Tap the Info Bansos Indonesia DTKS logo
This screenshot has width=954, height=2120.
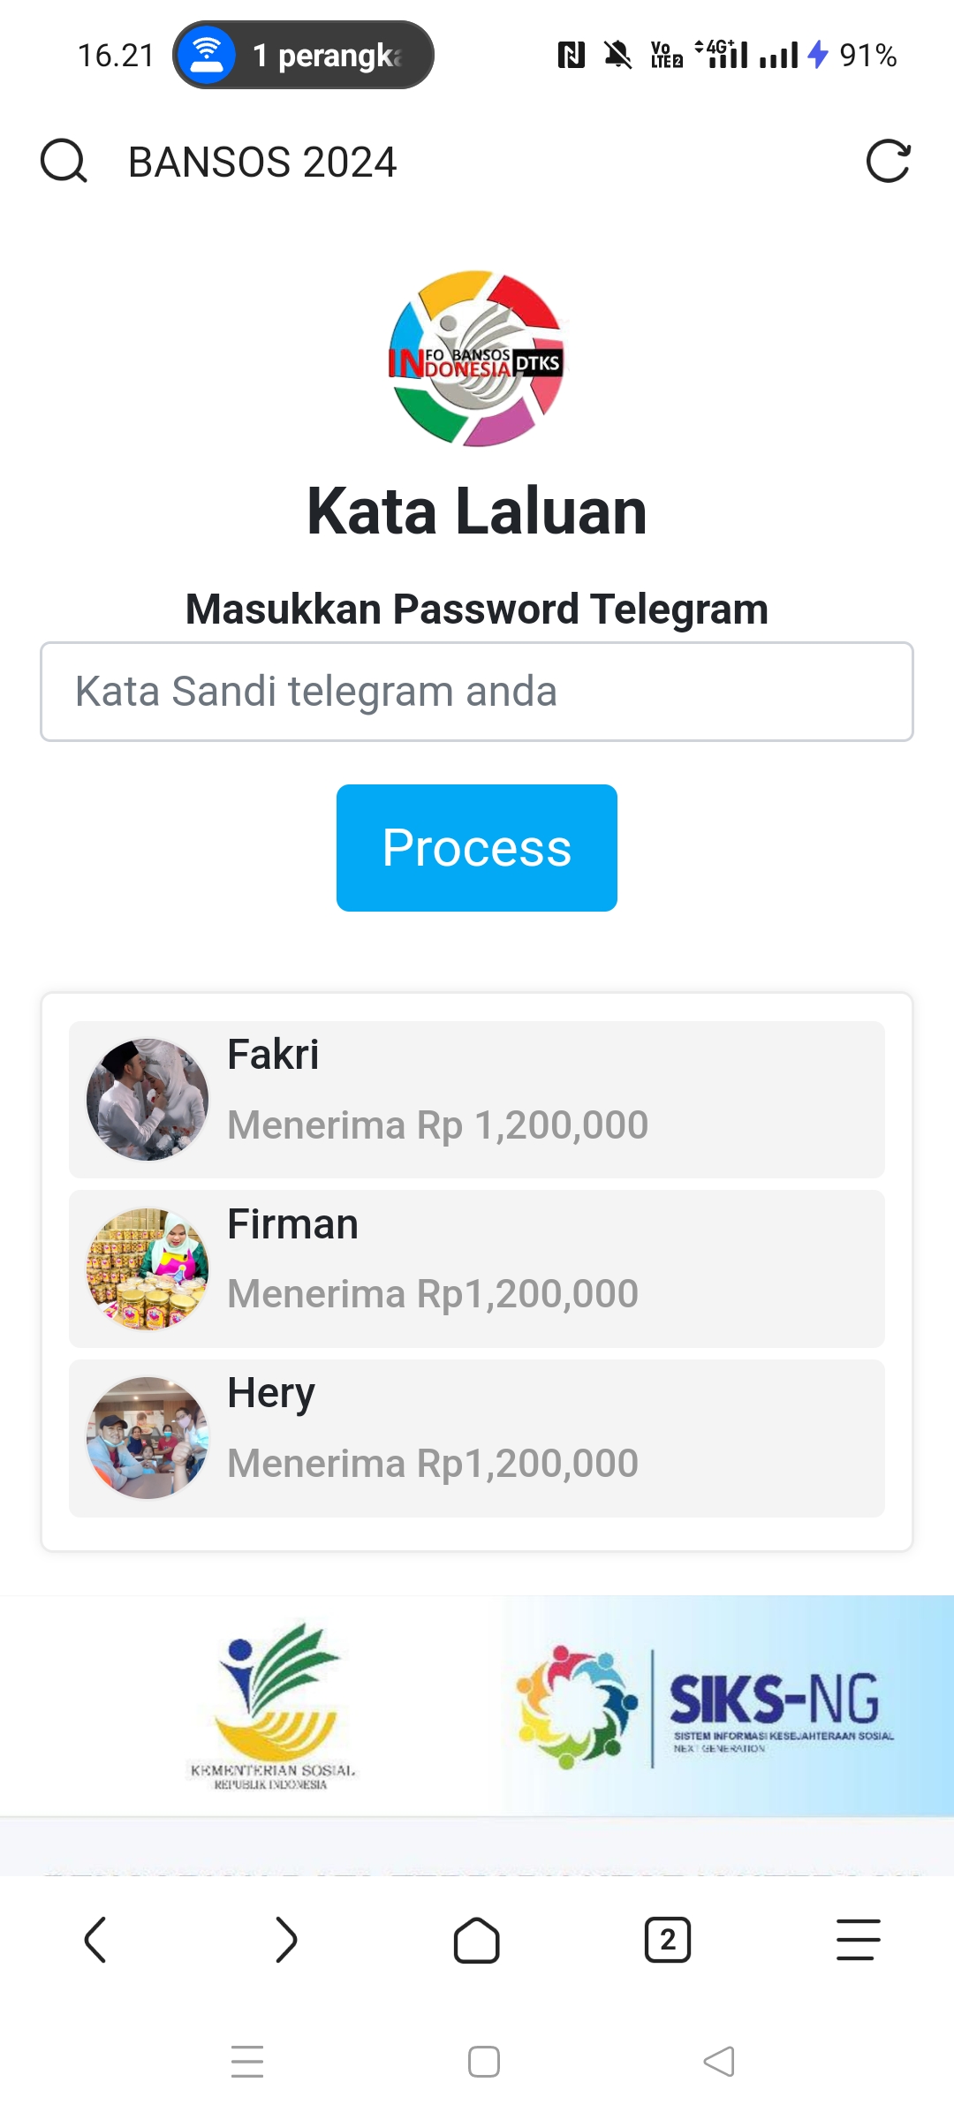tap(475, 358)
